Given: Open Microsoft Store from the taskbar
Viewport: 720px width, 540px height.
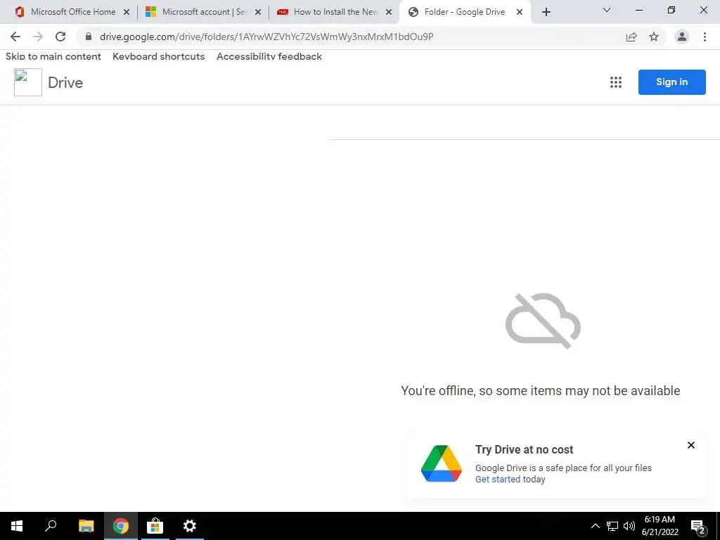Looking at the screenshot, I should pos(155,526).
